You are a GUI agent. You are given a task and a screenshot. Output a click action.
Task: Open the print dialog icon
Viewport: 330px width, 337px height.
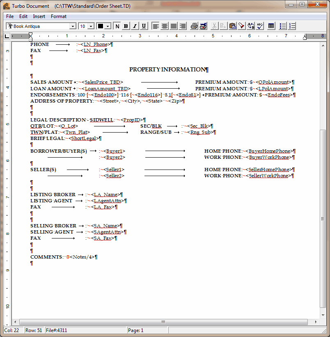point(193,26)
